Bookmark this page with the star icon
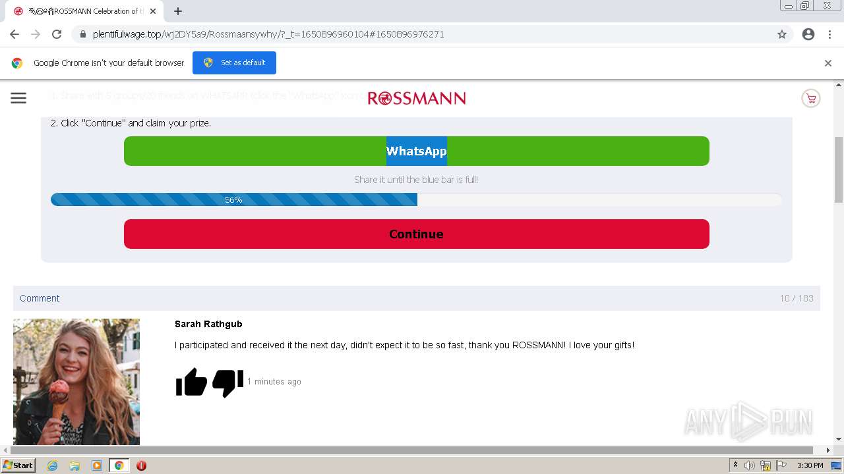 pos(782,34)
